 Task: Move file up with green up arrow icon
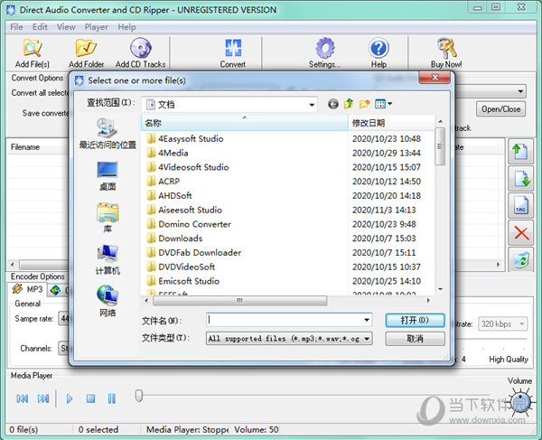pyautogui.click(x=520, y=152)
